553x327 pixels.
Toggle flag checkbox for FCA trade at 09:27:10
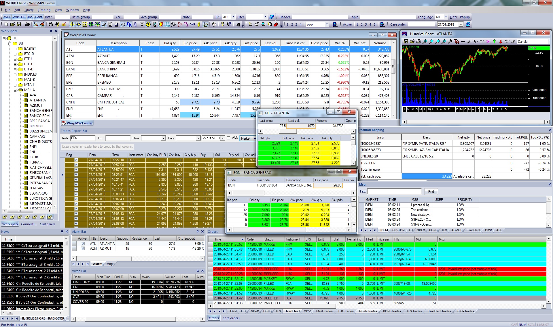click(x=76, y=160)
